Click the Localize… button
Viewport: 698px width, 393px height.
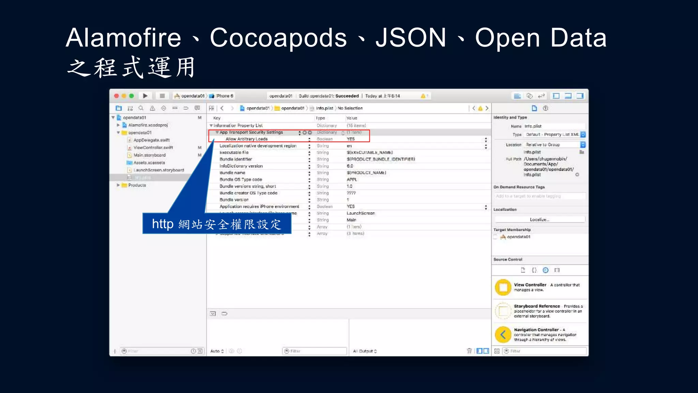pyautogui.click(x=540, y=219)
